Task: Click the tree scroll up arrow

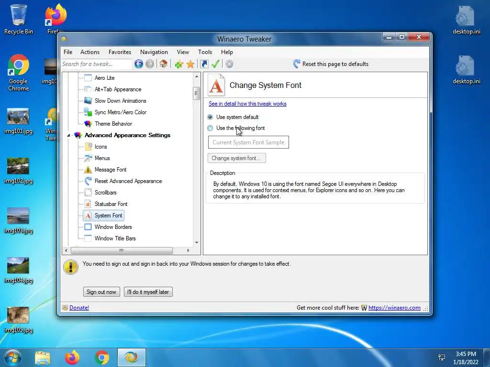Action: [x=197, y=76]
